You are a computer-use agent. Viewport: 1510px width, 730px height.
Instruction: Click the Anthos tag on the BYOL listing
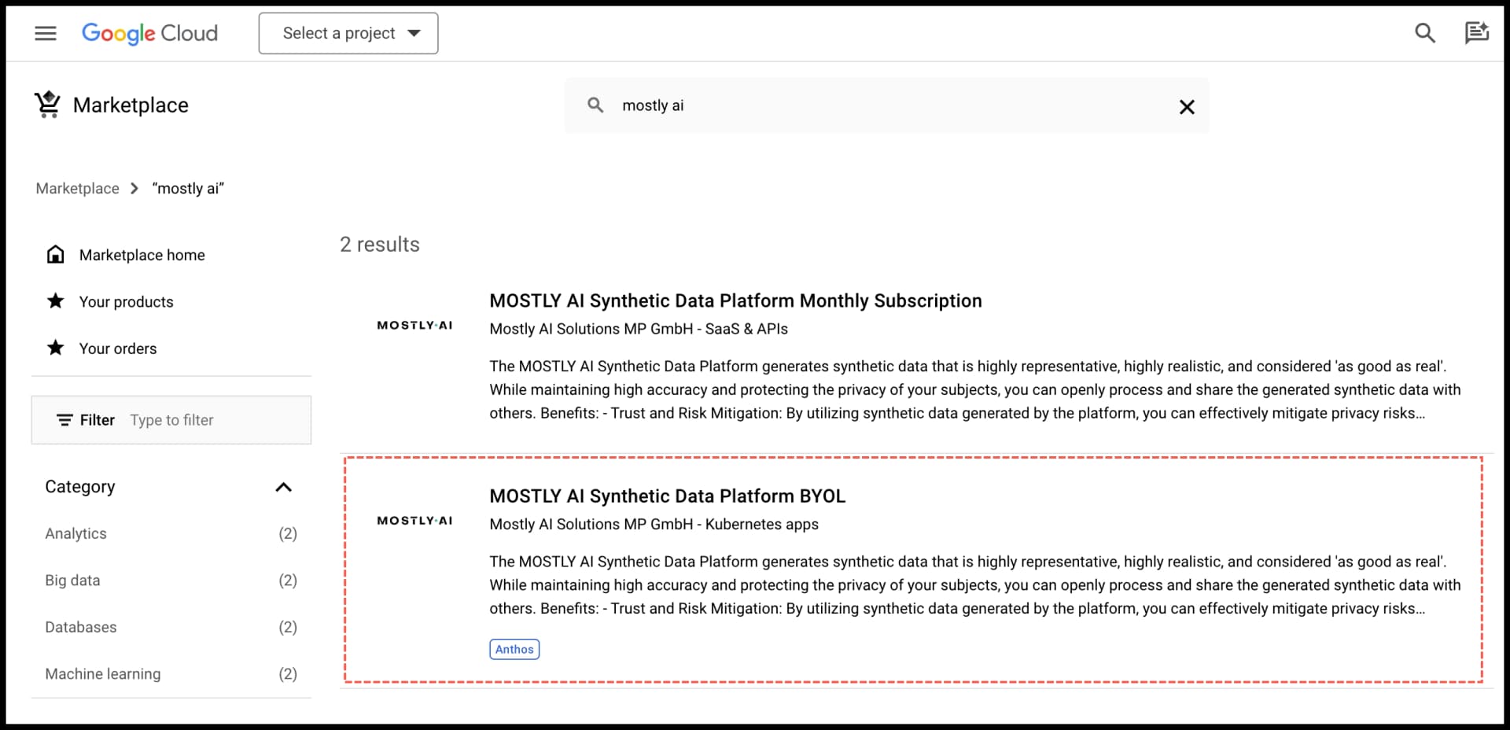[514, 649]
